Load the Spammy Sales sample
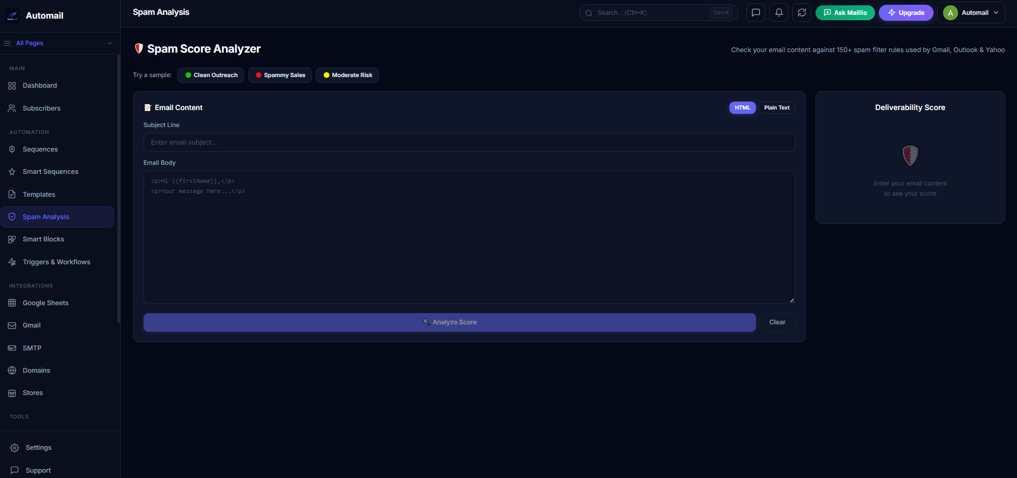Screen dimensions: 1017x478 click(x=280, y=76)
